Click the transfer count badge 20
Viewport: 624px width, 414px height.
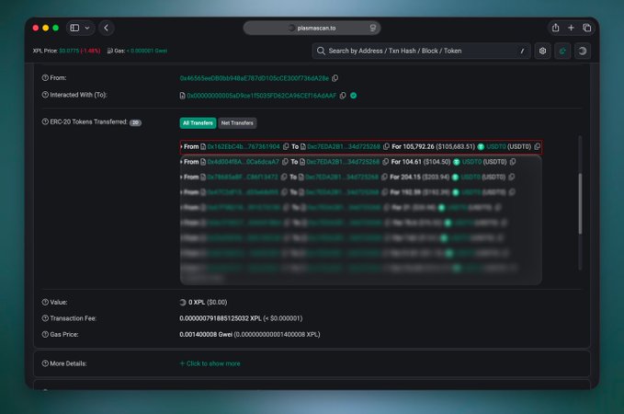click(x=135, y=122)
